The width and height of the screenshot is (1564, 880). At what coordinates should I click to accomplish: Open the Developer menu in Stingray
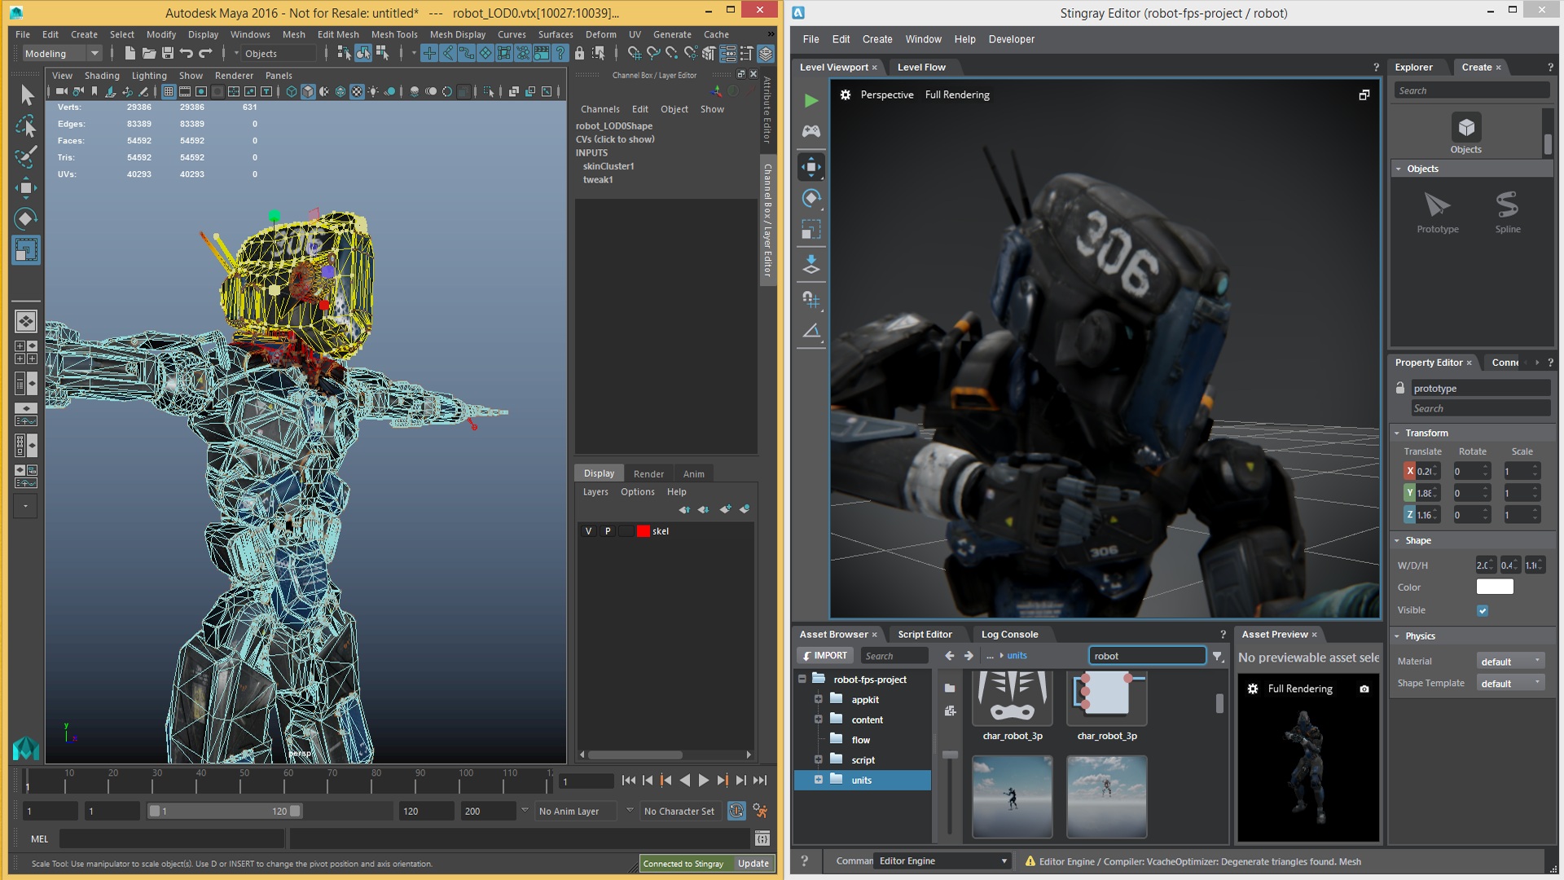pos(1011,39)
